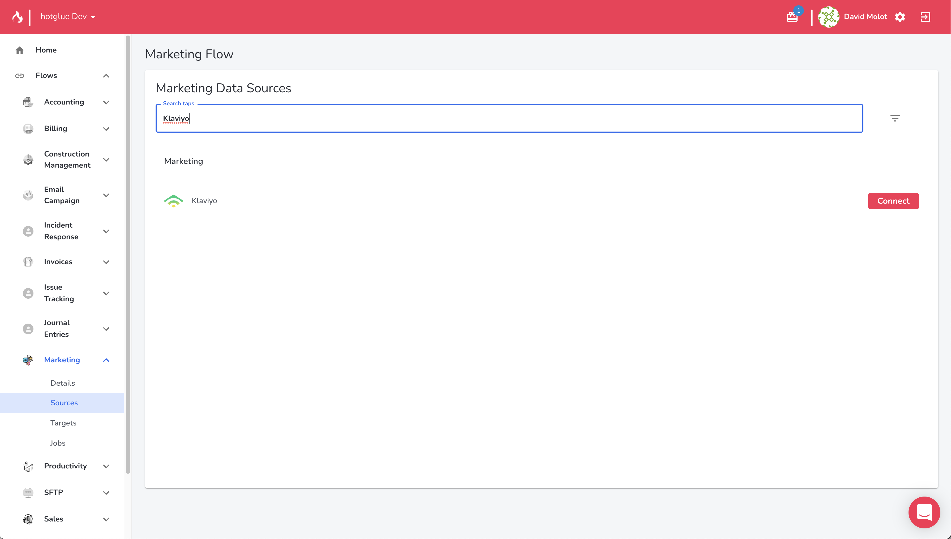Click the Email Campaign flow icon
Image resolution: width=951 pixels, height=539 pixels.
28,195
